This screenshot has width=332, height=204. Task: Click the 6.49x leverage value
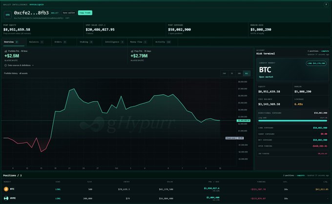coord(298,104)
